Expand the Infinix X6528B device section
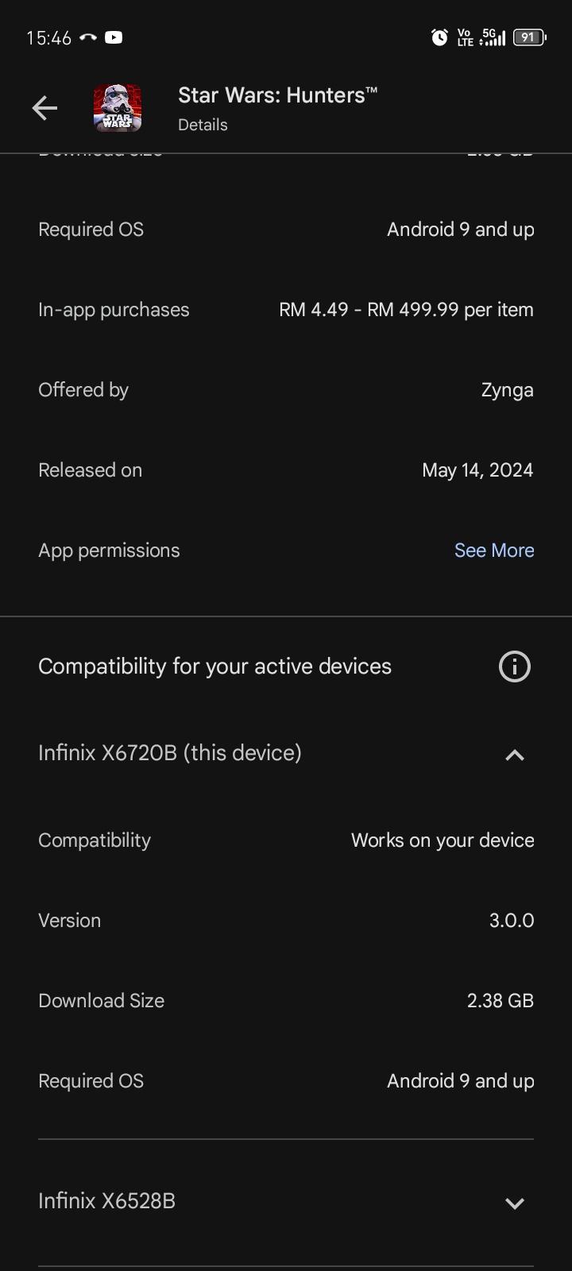 (514, 1203)
